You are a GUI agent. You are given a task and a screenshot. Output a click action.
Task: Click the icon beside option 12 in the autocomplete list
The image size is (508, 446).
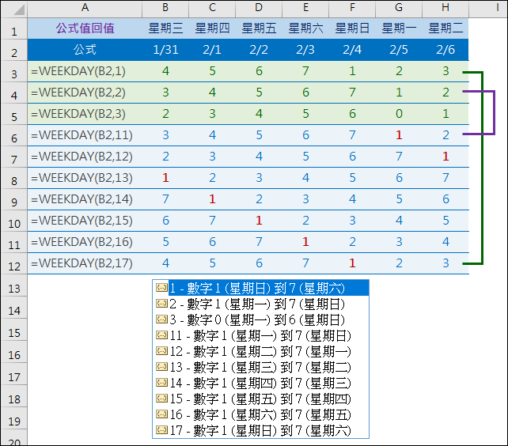[161, 351]
